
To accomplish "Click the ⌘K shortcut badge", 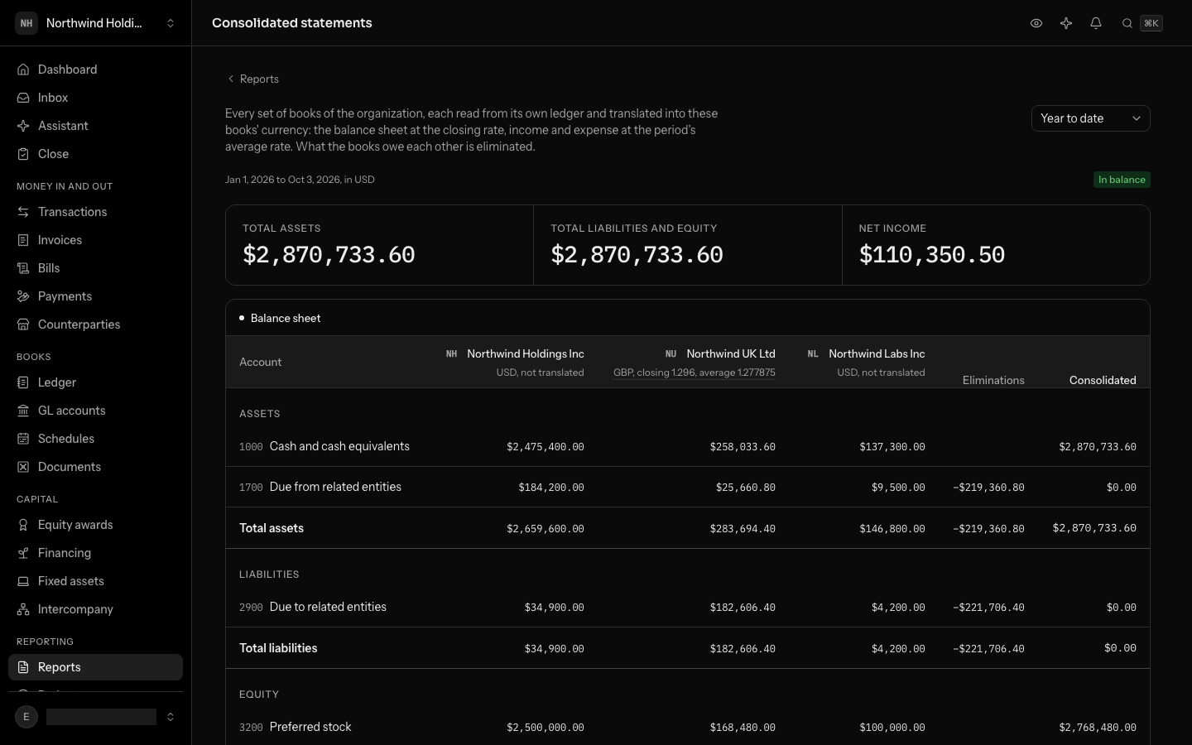I will 1151,23.
